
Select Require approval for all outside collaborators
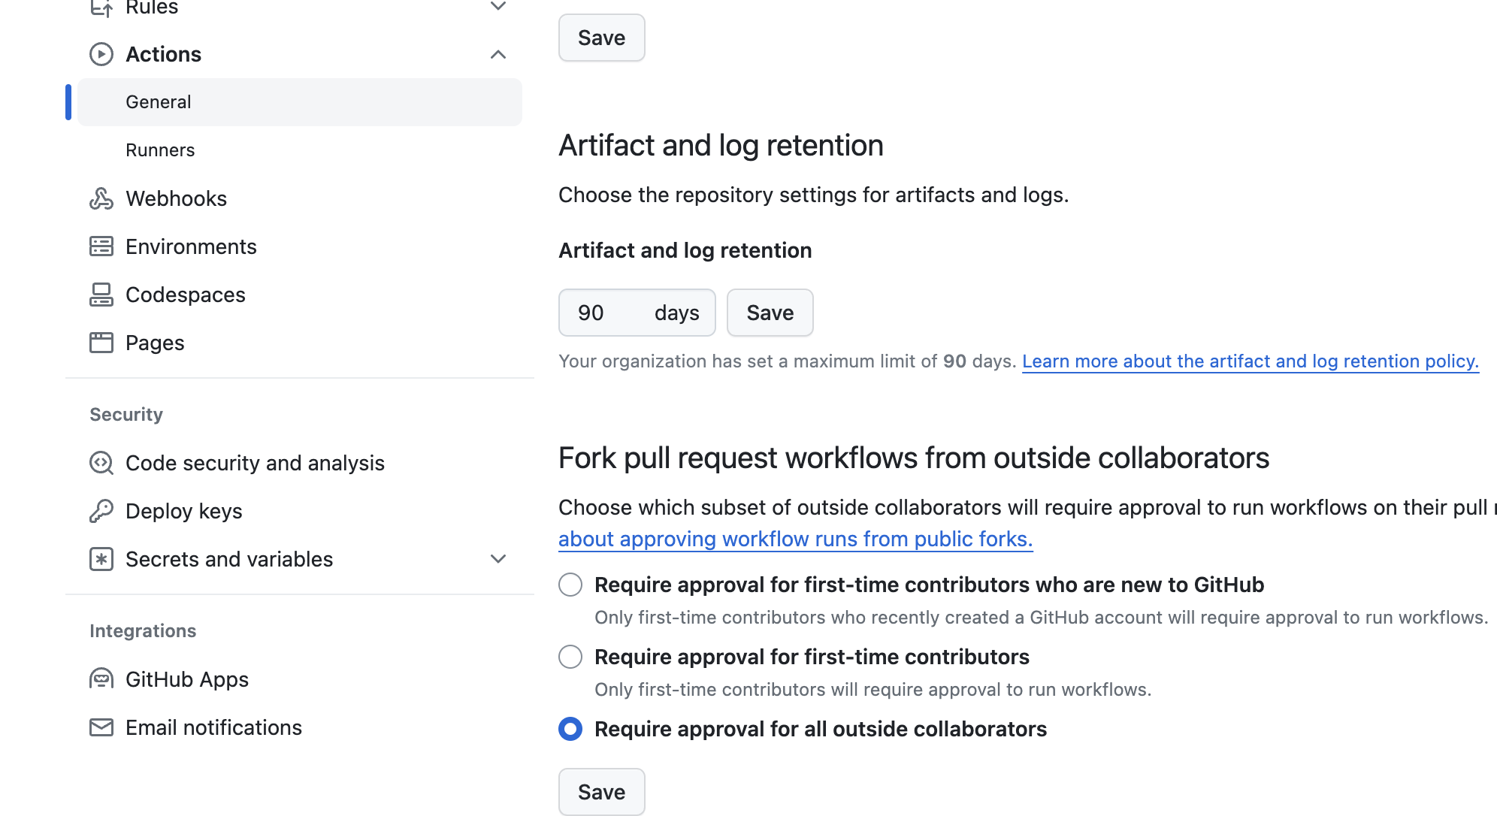(x=570, y=729)
